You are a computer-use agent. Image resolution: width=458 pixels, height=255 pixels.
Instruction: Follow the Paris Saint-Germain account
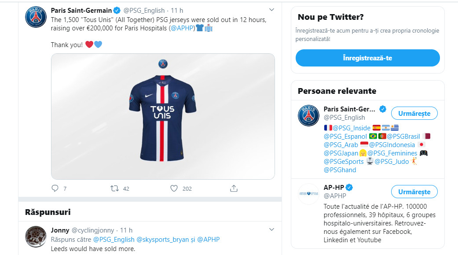click(414, 113)
